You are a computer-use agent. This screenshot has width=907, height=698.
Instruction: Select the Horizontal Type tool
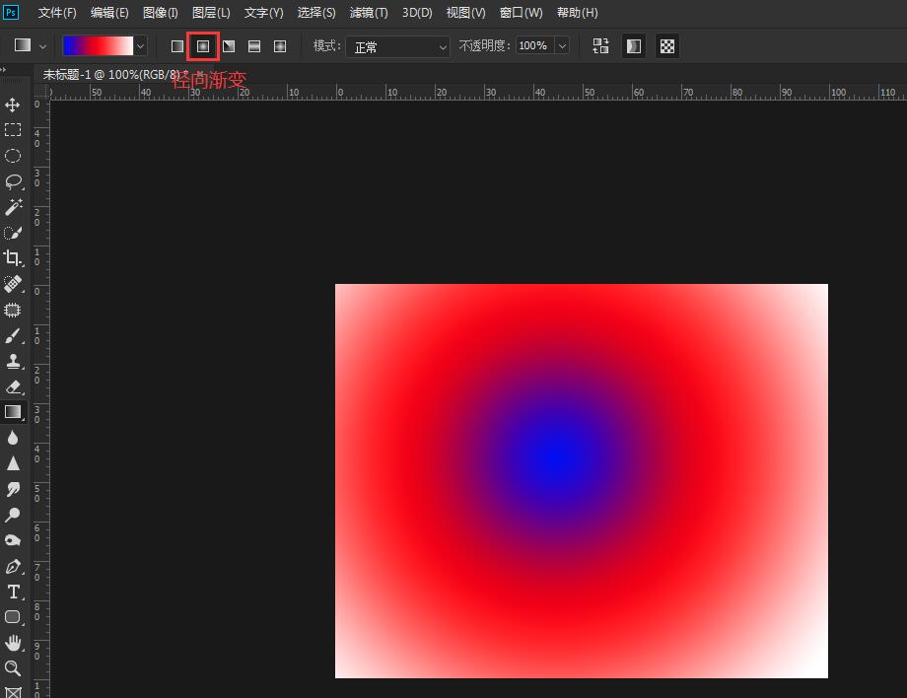pyautogui.click(x=13, y=592)
